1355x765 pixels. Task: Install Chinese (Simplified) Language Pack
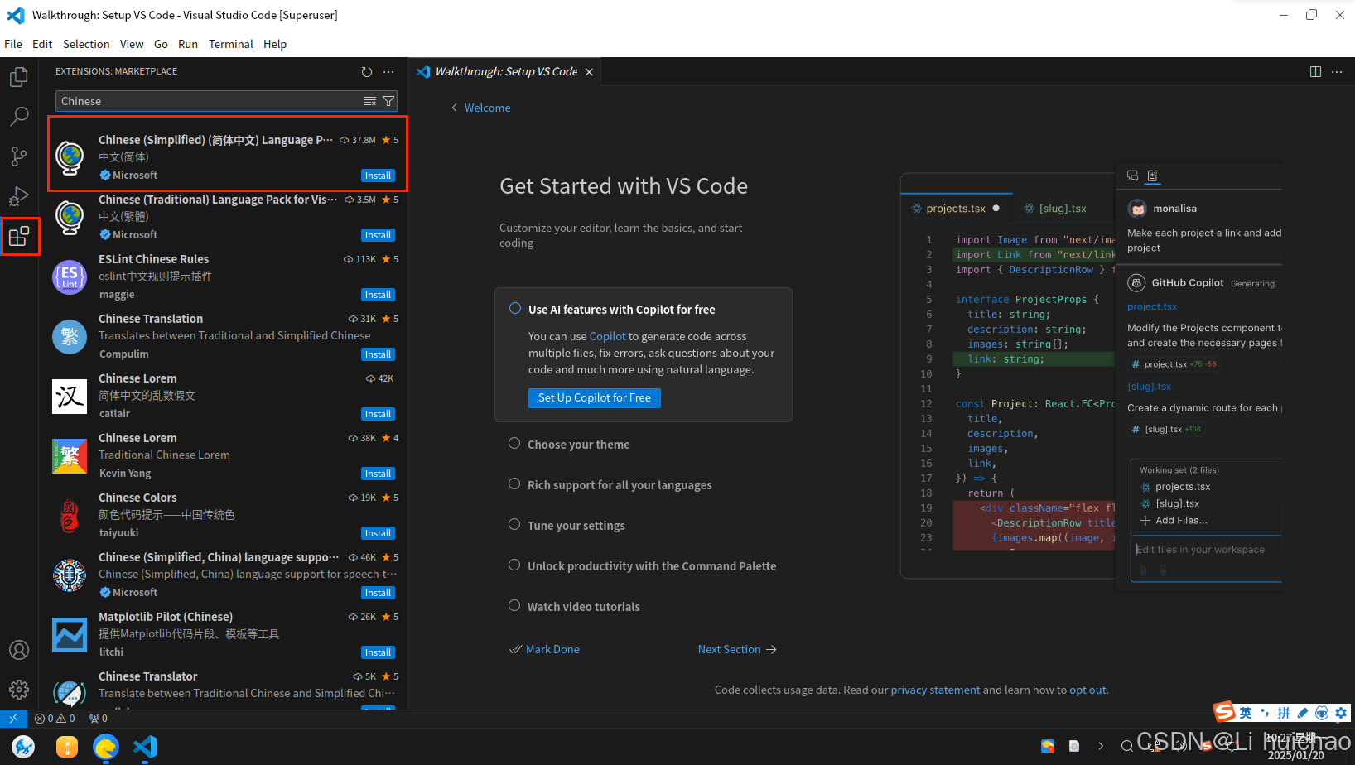pyautogui.click(x=378, y=176)
